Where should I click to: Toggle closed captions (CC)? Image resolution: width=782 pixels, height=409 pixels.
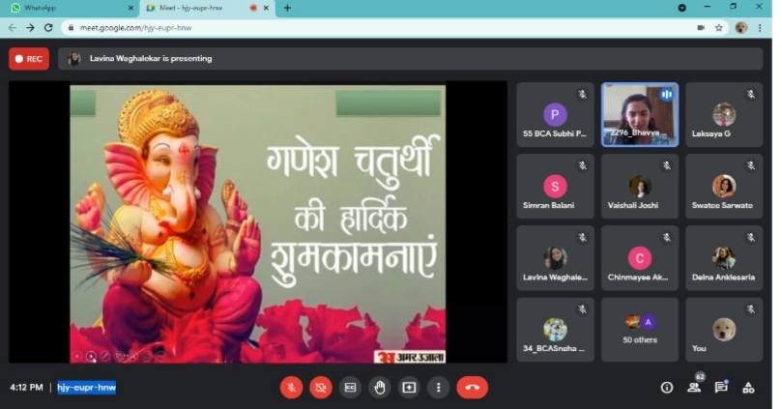pyautogui.click(x=350, y=388)
